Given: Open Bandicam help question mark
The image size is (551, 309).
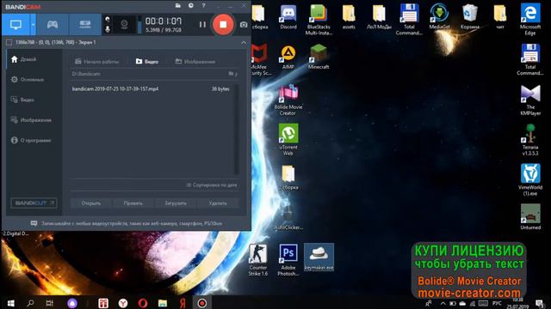Looking at the screenshot, I should (x=203, y=6).
